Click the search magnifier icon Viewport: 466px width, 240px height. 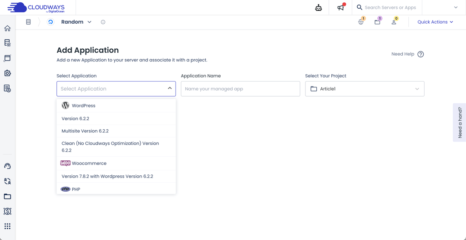coord(360,7)
